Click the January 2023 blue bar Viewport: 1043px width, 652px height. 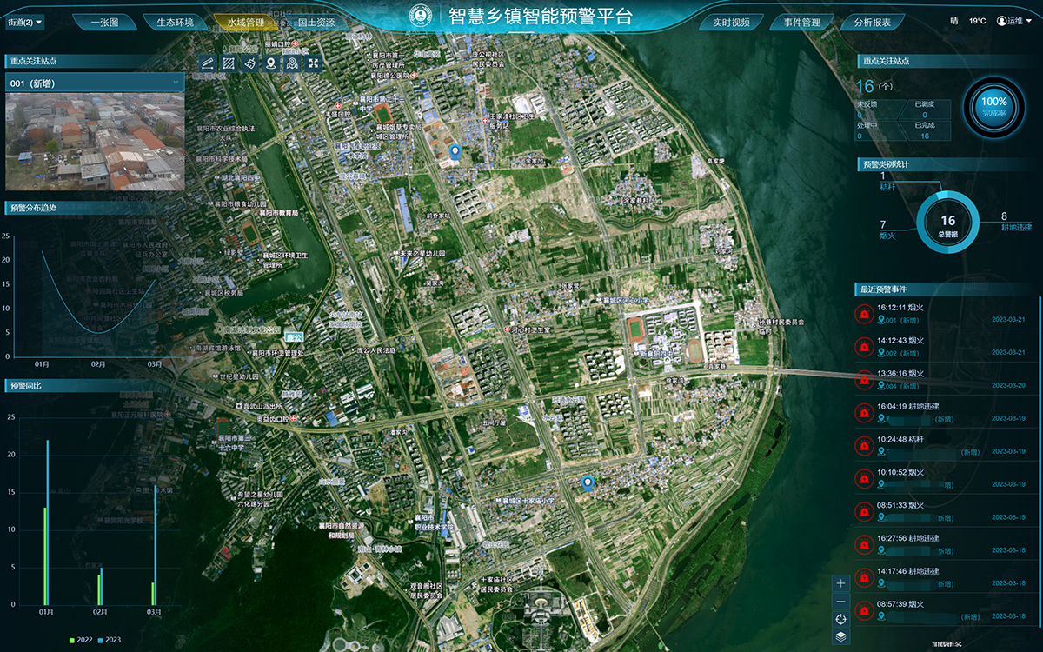[x=48, y=522]
